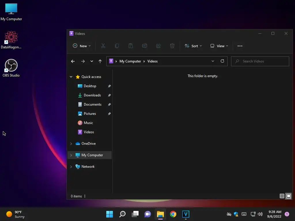Unpin Desktop from Quick access
The image size is (295, 221).
coord(109,86)
